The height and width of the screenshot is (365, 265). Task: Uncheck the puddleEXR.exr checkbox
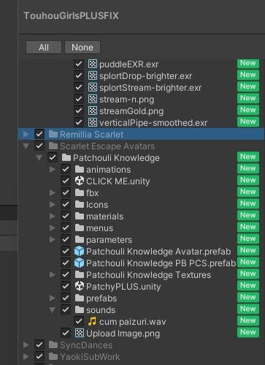[79, 64]
